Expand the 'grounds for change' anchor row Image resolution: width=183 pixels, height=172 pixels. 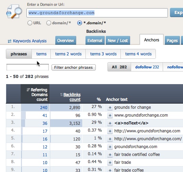[110, 107]
